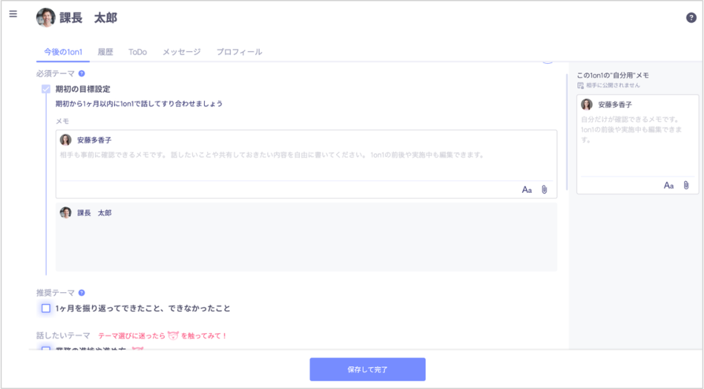Toggle the 期初の目標設定 checkbox

coord(46,89)
